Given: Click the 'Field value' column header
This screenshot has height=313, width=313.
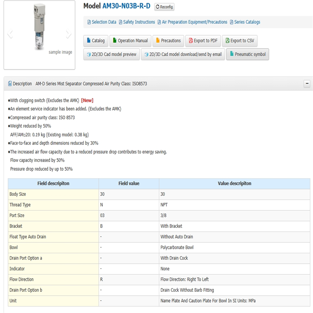Looking at the screenshot, I should pos(129,183).
